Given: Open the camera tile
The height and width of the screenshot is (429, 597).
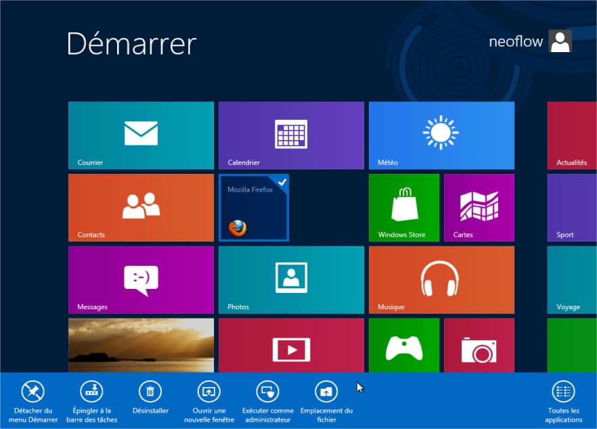Looking at the screenshot, I should coord(479,345).
